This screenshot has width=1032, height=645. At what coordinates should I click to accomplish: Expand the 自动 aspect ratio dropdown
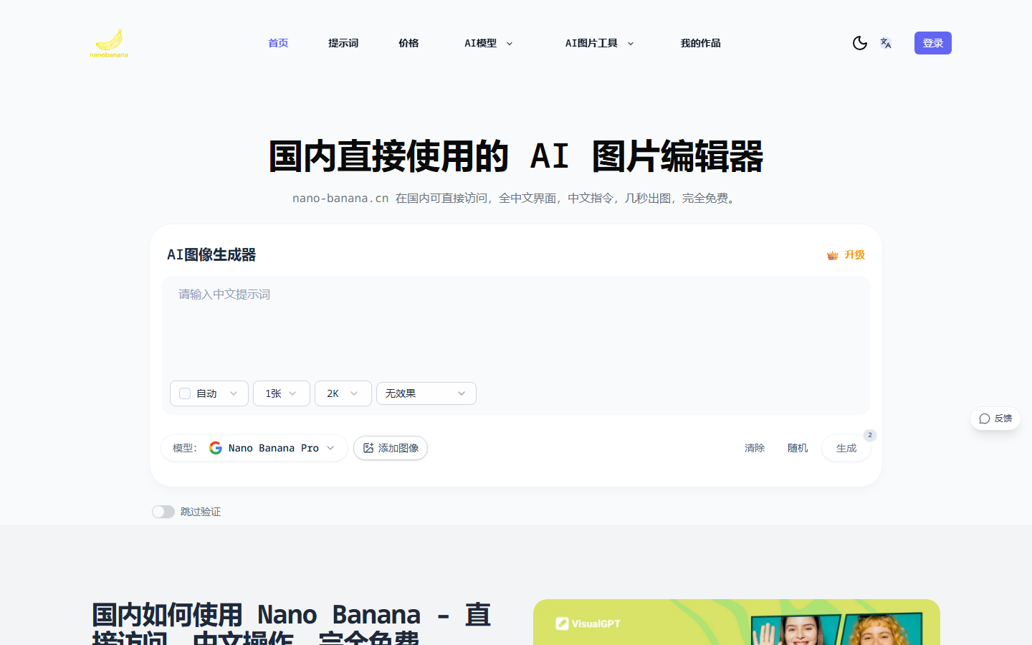point(209,393)
